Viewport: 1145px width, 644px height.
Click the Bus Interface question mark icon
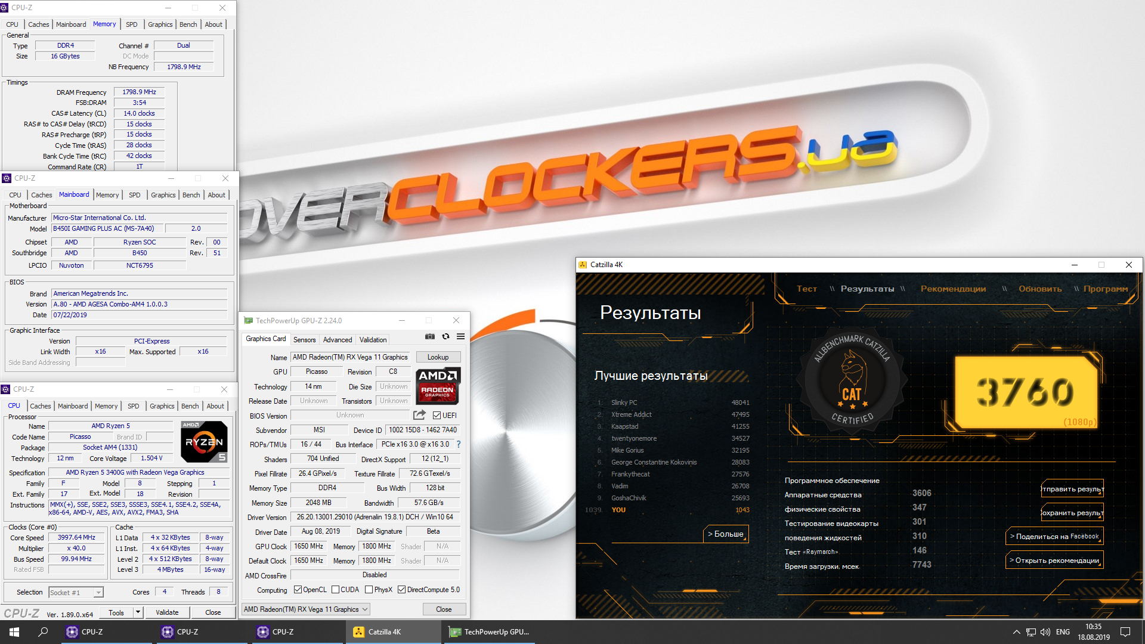[459, 444]
